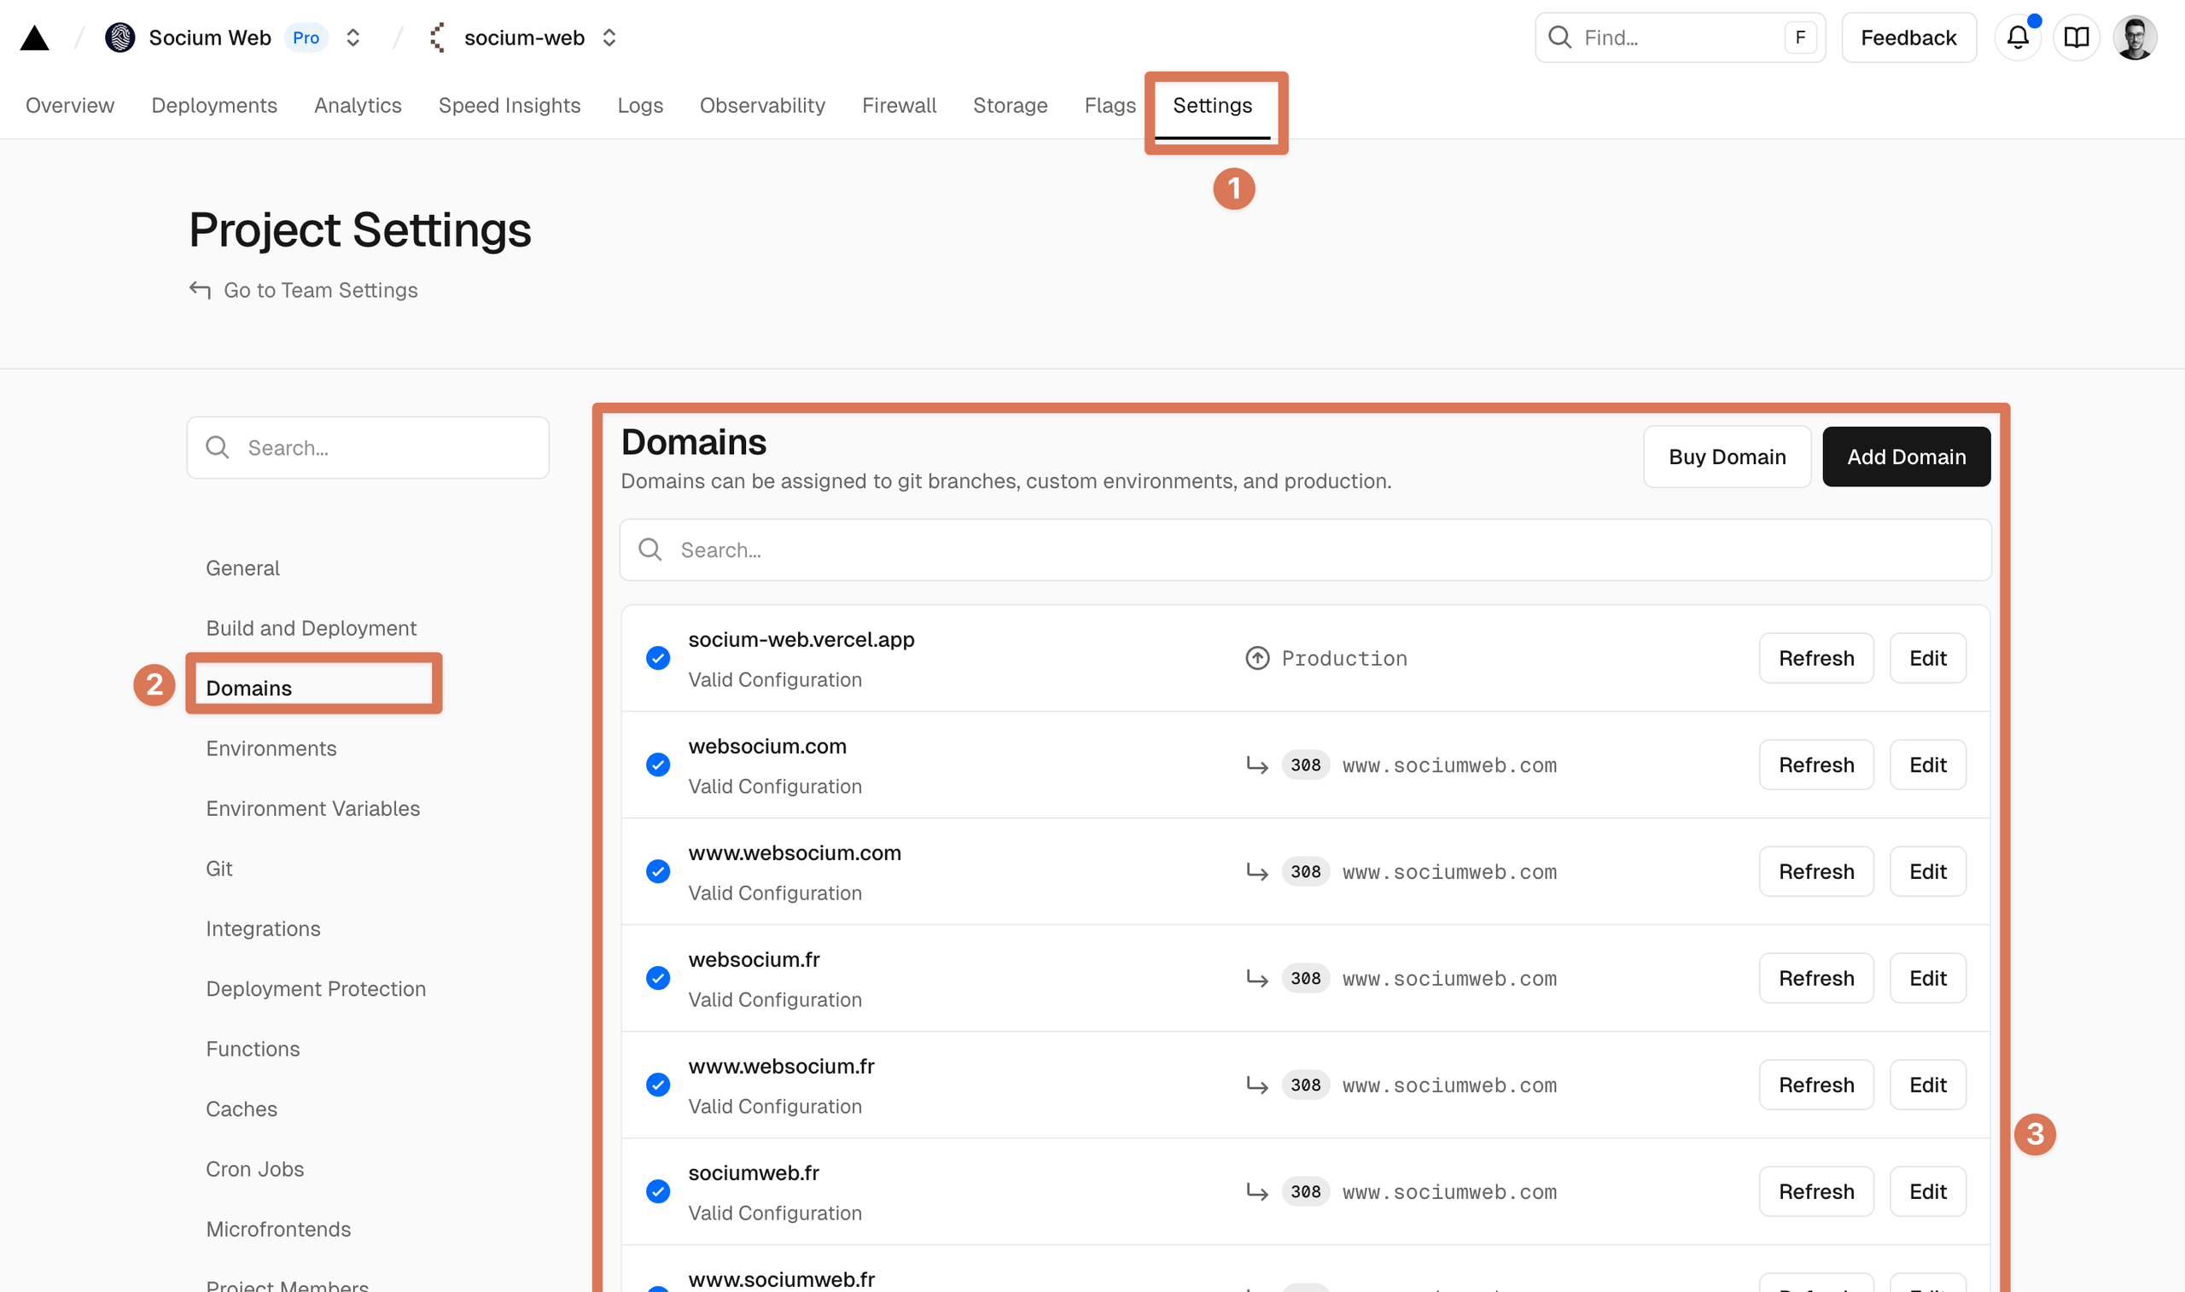
Task: Click the redirect arrow icon for websocium.com
Action: [1257, 765]
